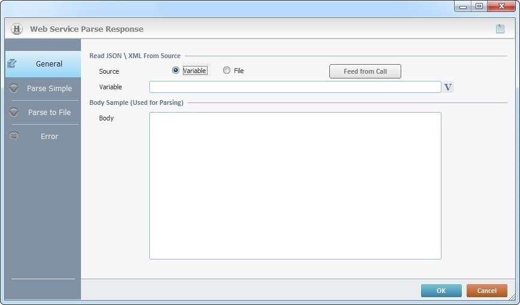Viewport: 520px width, 305px height.
Task: Click inside the Variable text field
Action: pos(294,87)
